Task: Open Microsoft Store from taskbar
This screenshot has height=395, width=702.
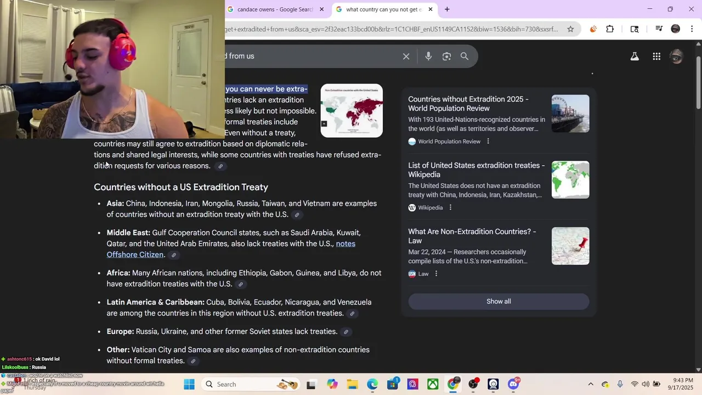Action: coord(393,384)
